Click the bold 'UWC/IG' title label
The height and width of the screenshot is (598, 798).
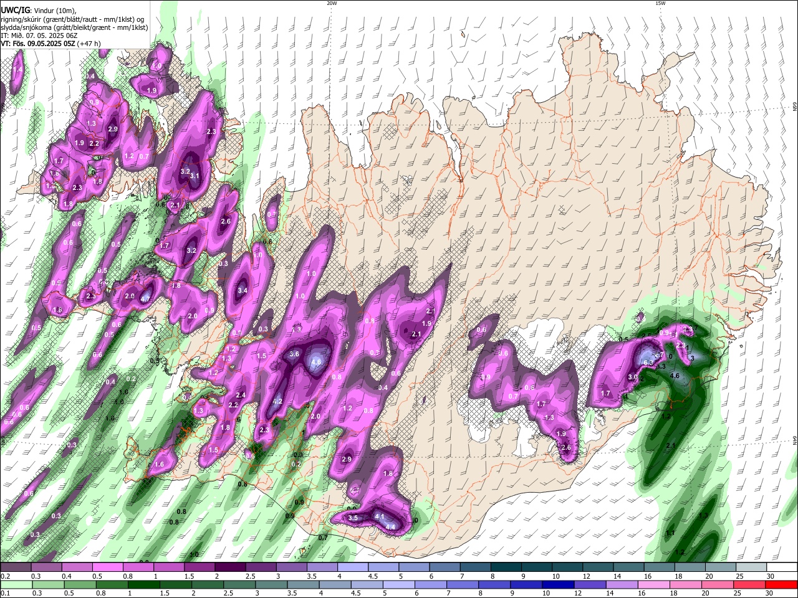pos(15,10)
